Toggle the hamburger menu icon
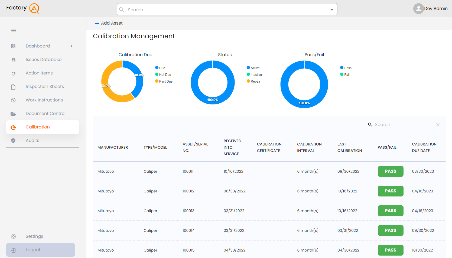This screenshot has width=452, height=258. point(14,30)
